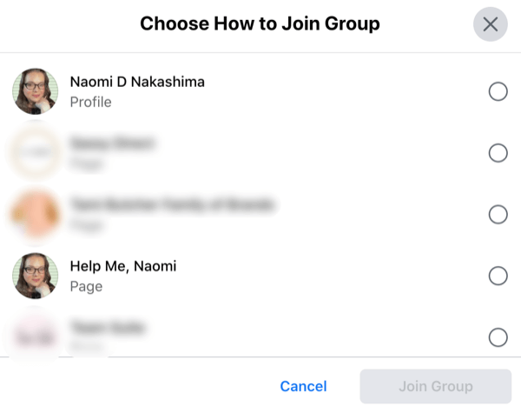Click the Page subtitle under Help Me, Naomi
Image resolution: width=521 pixels, height=413 pixels.
pyautogui.click(x=86, y=287)
